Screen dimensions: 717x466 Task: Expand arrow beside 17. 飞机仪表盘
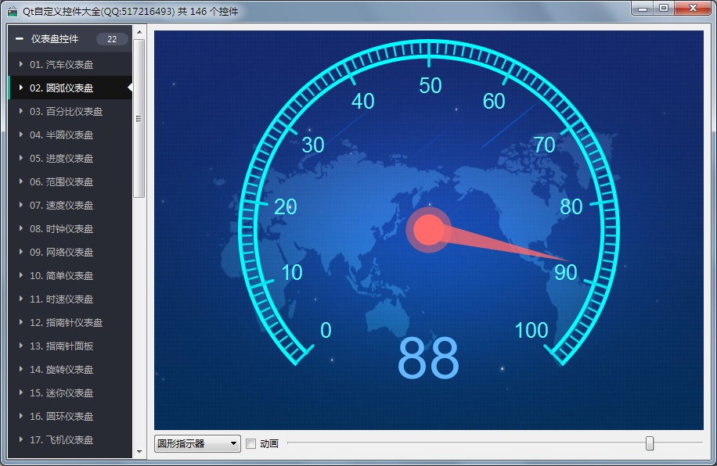pyautogui.click(x=21, y=439)
